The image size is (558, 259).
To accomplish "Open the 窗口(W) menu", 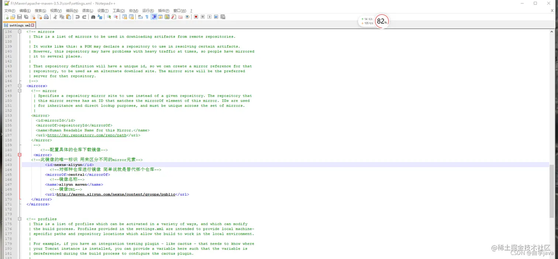I will (180, 11).
